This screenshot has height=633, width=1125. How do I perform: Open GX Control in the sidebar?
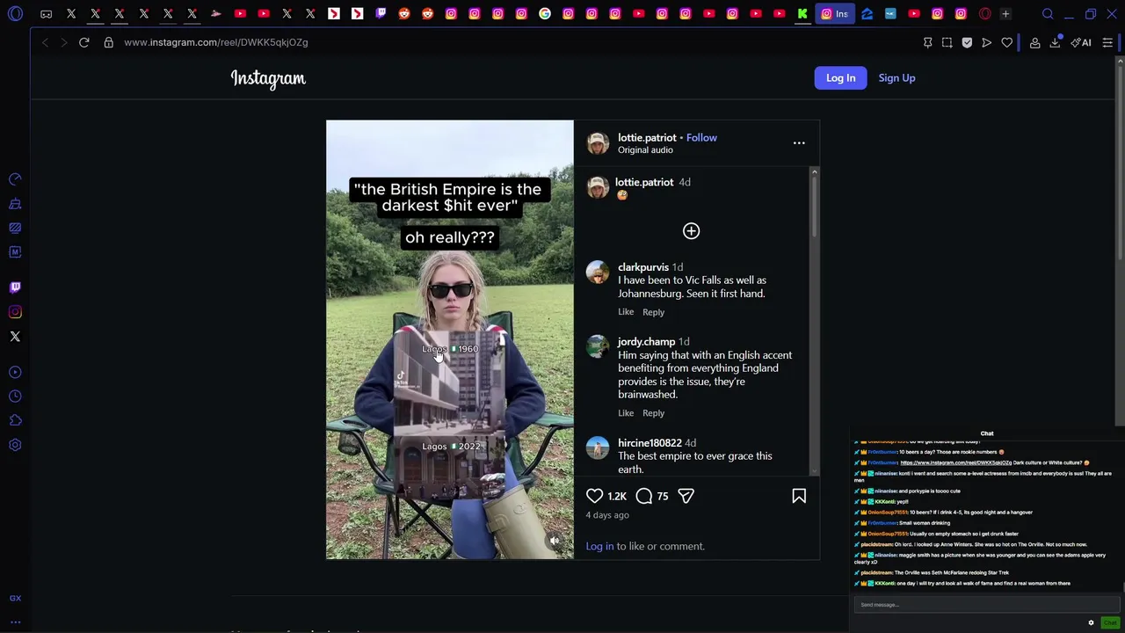(x=15, y=179)
